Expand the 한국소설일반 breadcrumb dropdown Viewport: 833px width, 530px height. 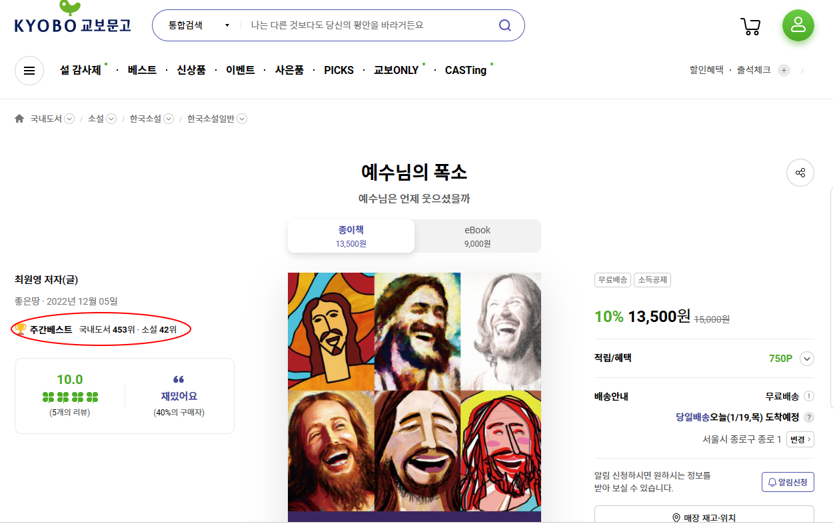[242, 119]
